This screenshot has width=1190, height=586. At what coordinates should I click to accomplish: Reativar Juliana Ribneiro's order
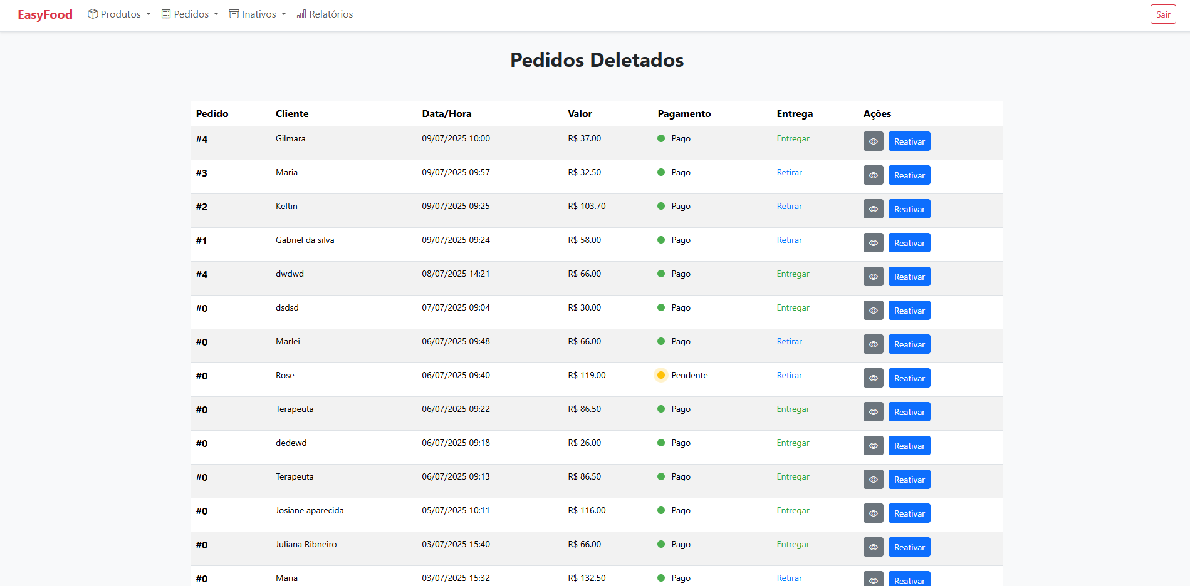(909, 547)
